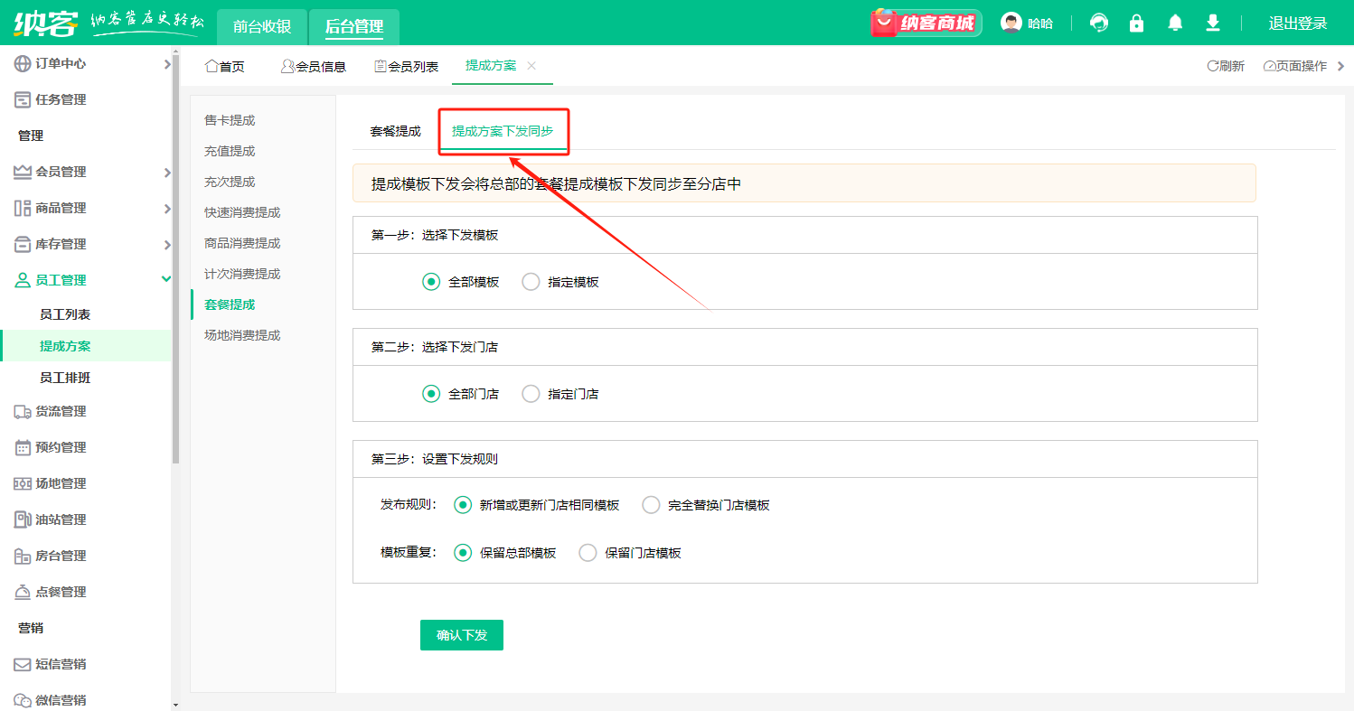The height and width of the screenshot is (711, 1354).
Task: Open 油站管理 in the sidebar
Action: (61, 519)
